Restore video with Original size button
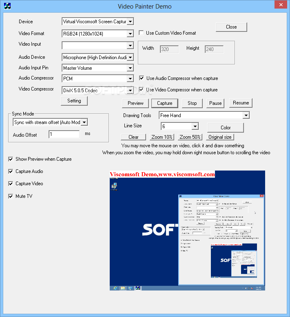The image size is (290, 317). click(220, 137)
